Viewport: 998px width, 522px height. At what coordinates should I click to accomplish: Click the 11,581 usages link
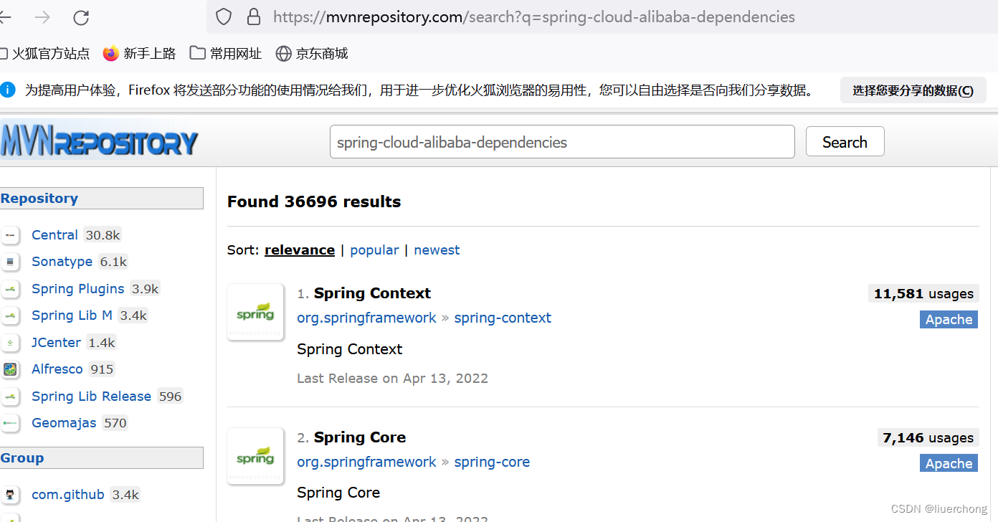pos(923,293)
